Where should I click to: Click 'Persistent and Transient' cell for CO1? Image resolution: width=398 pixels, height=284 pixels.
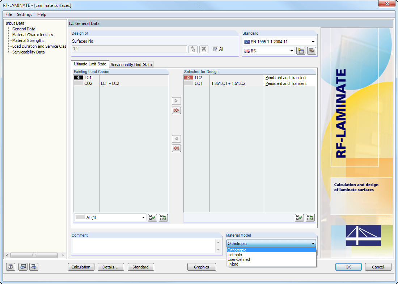click(x=290, y=83)
